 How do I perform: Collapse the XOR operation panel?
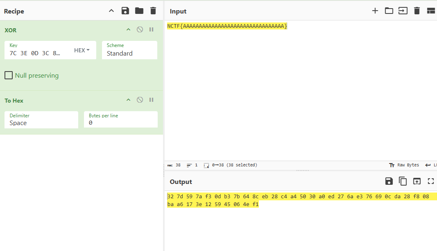coord(128,30)
